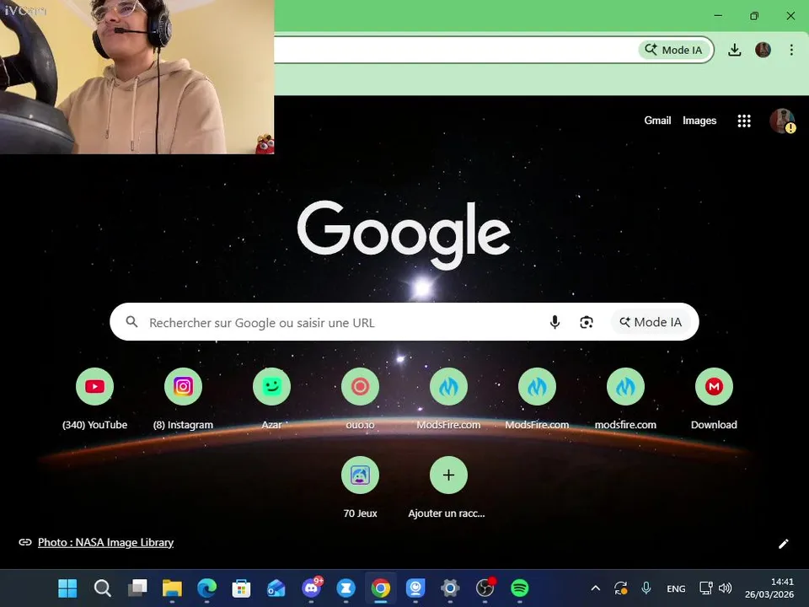The height and width of the screenshot is (607, 809).
Task: Open File Explorer from taskbar
Action: pyautogui.click(x=172, y=588)
